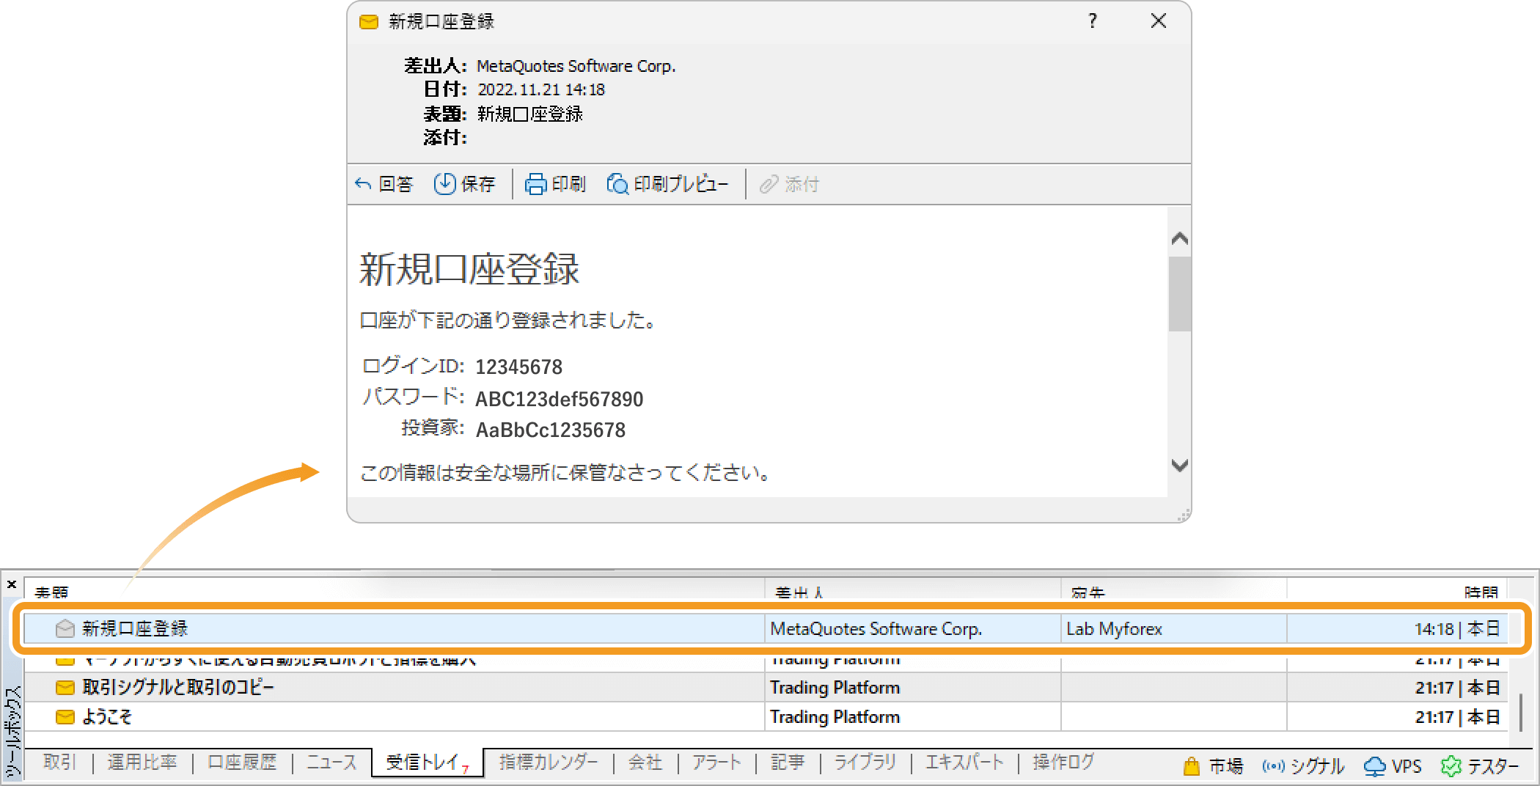
Task: Close the 新規口座登録 mail dialog
Action: 1159,21
